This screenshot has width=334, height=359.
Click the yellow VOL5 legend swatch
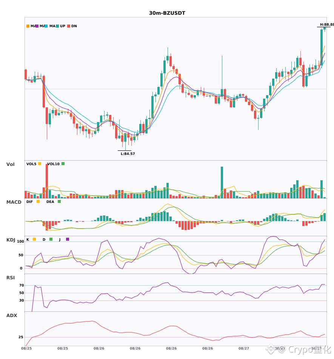[40, 164]
